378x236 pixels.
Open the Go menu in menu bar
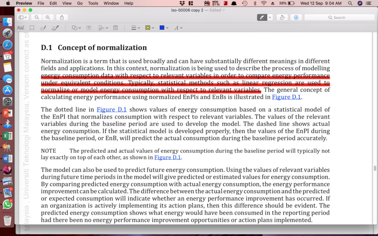pyautogui.click(x=80, y=3)
